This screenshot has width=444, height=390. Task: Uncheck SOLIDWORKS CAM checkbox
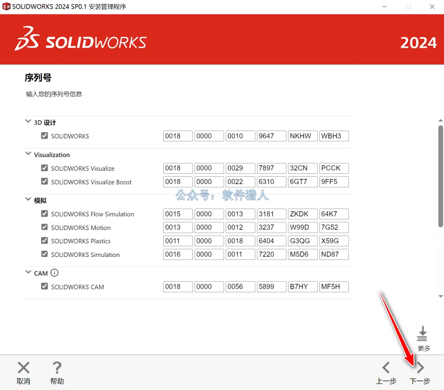(x=44, y=286)
